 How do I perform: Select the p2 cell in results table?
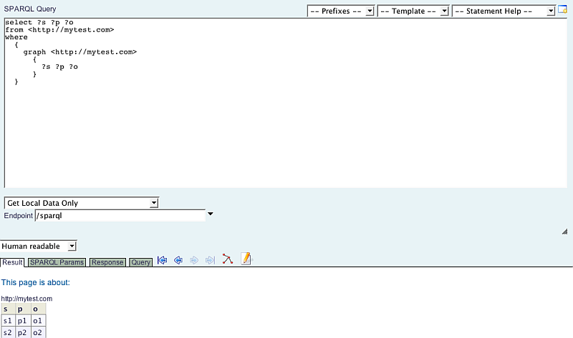(23, 332)
